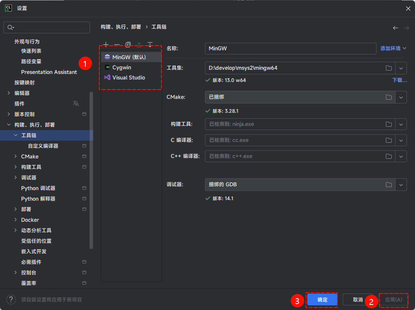This screenshot has width=415, height=310.
Task: Remove the selected toolchain with the minus icon
Action: pyautogui.click(x=117, y=45)
